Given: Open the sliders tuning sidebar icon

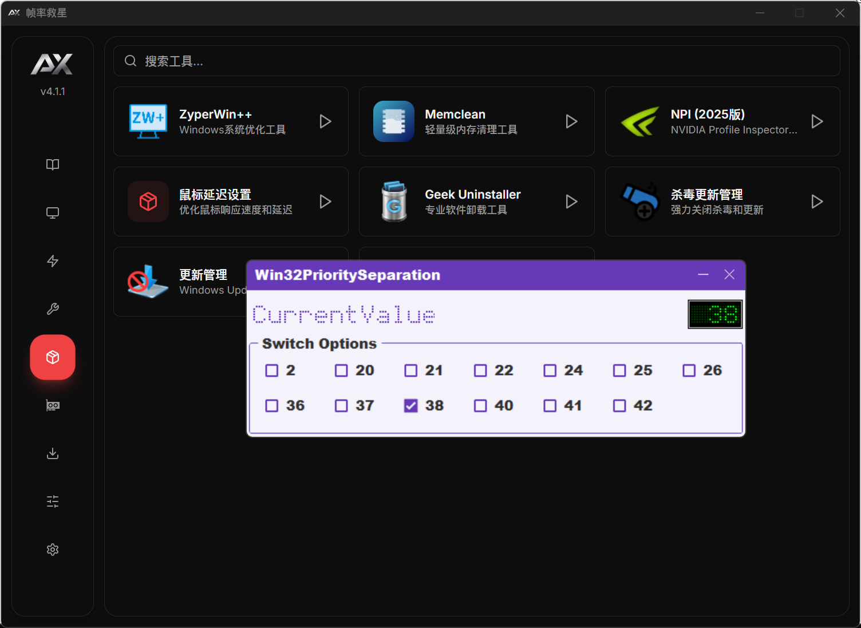Looking at the screenshot, I should coord(53,501).
